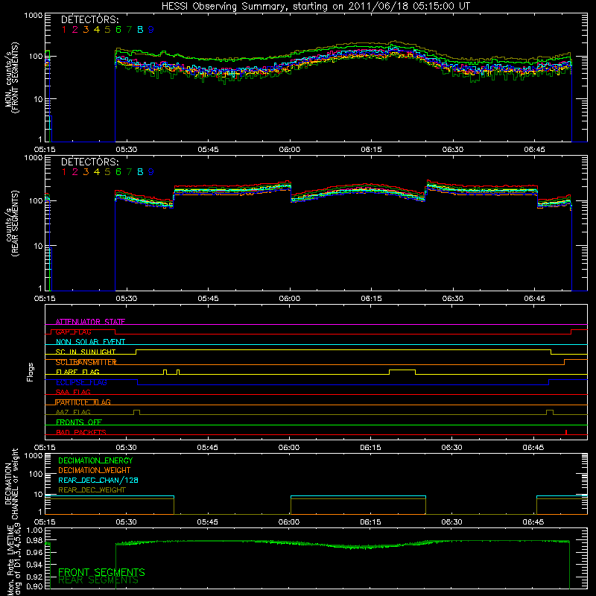This screenshot has width=596, height=596.
Task: Select blue detector 9 in front segments legend
Action: [x=151, y=30]
